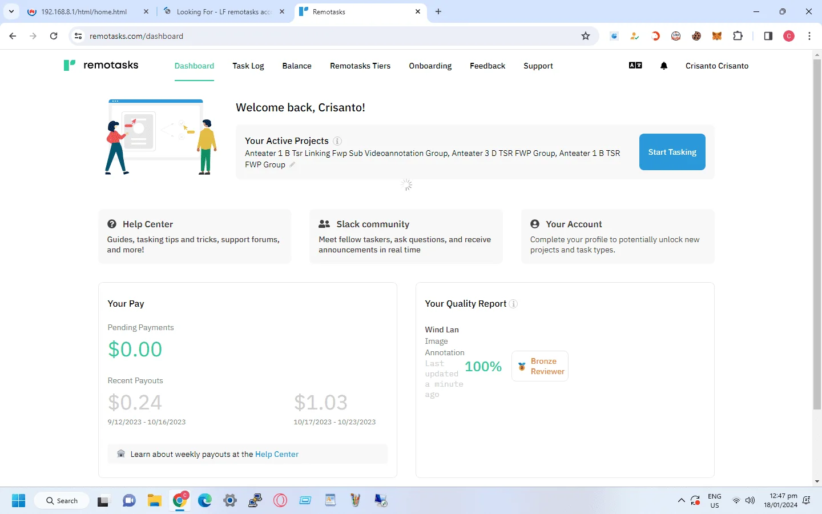Open the Support page

pyautogui.click(x=538, y=66)
